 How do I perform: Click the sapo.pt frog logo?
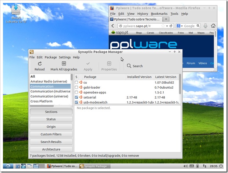113,32
